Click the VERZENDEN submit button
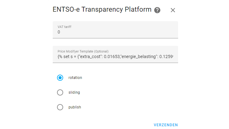The height and width of the screenshot is (129, 229). click(x=166, y=125)
